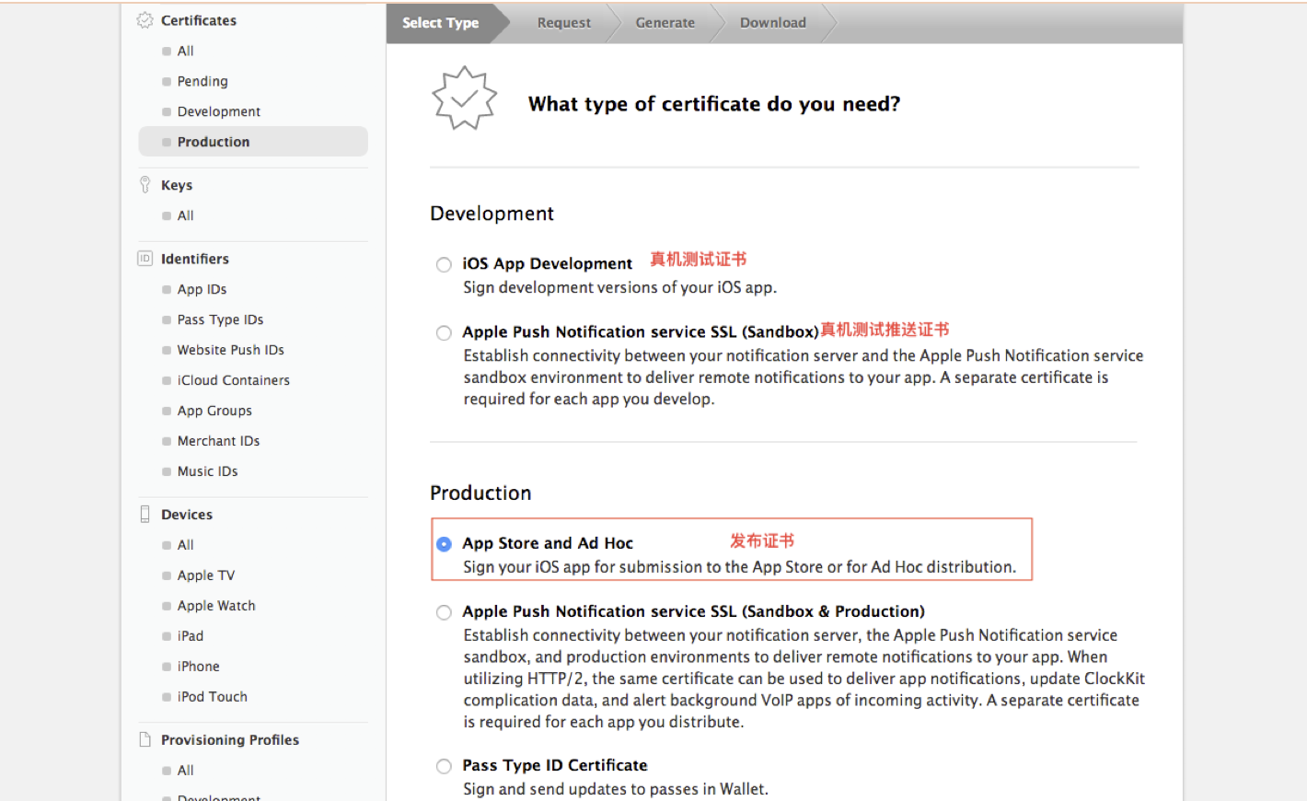
Task: Click the Devices section device icon
Action: pos(145,514)
